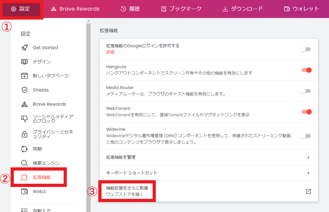Open 機能拡張をさらに取得 web store link
Viewport: 329px width, 212px height.
click(209, 191)
